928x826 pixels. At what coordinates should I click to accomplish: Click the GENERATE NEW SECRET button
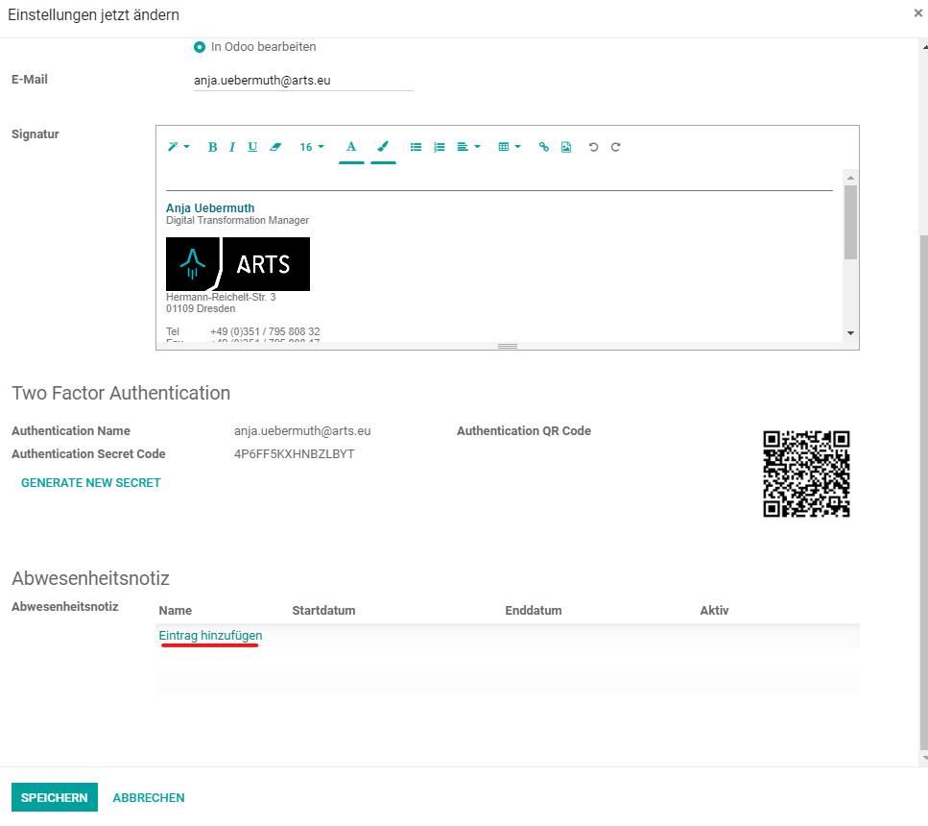[90, 483]
